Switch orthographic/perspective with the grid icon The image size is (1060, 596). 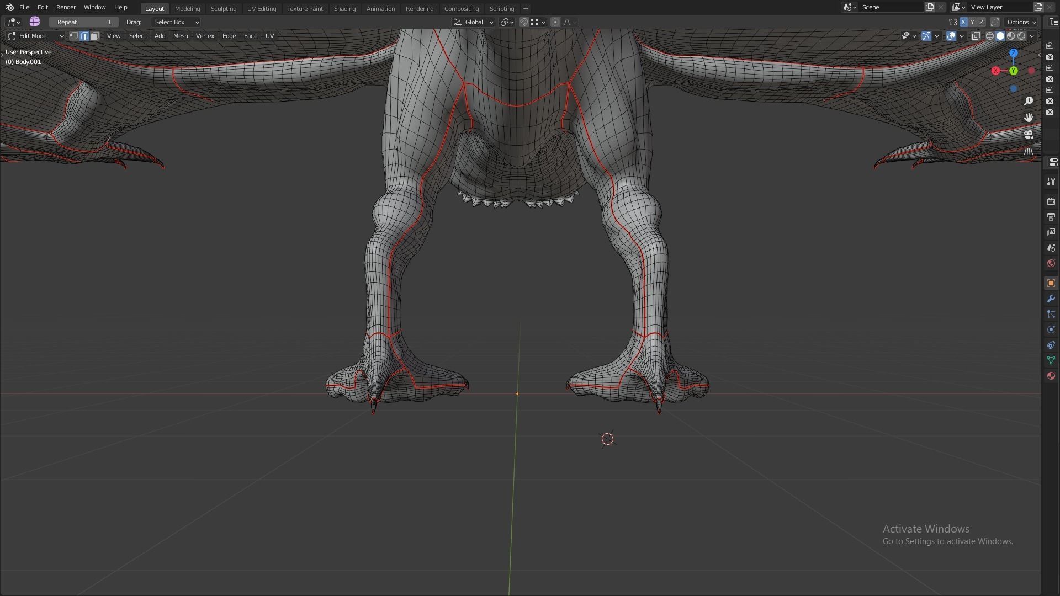[x=1029, y=151]
